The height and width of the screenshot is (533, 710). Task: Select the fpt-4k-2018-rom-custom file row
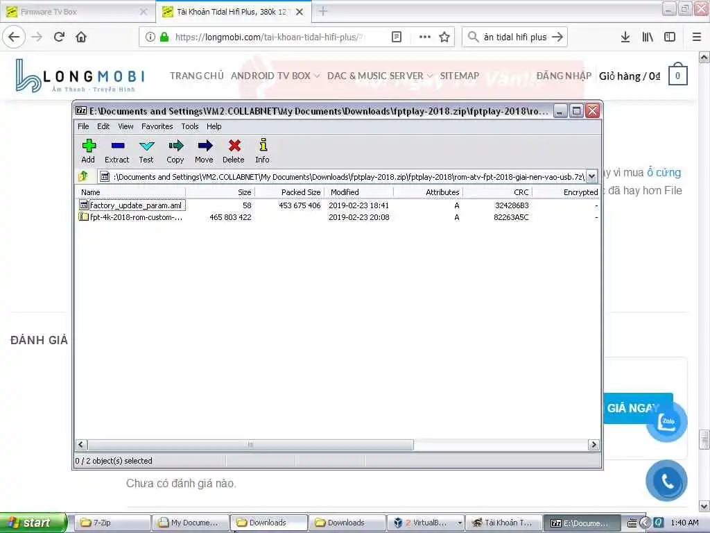(338, 217)
